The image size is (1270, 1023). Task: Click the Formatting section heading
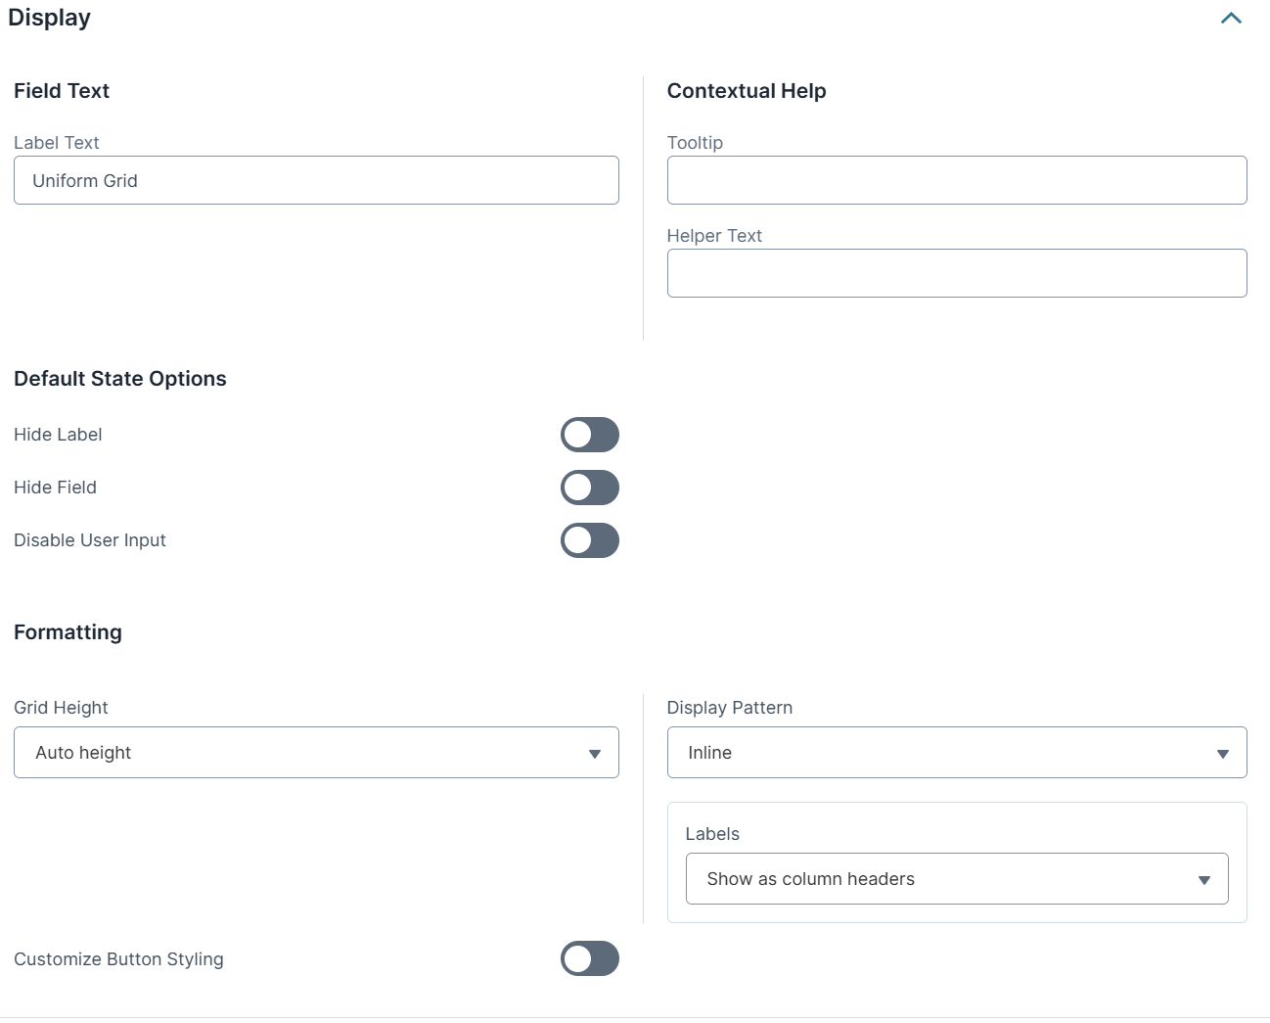(68, 632)
